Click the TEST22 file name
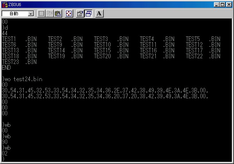This screenshot has width=234, height=164. tap(194, 56)
